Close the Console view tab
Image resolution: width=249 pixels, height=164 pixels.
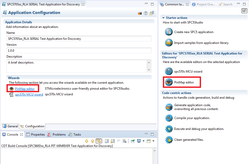(22, 135)
